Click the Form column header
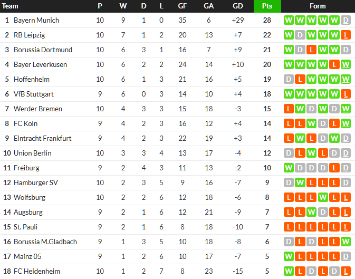The width and height of the screenshot is (355, 279). [x=318, y=6]
